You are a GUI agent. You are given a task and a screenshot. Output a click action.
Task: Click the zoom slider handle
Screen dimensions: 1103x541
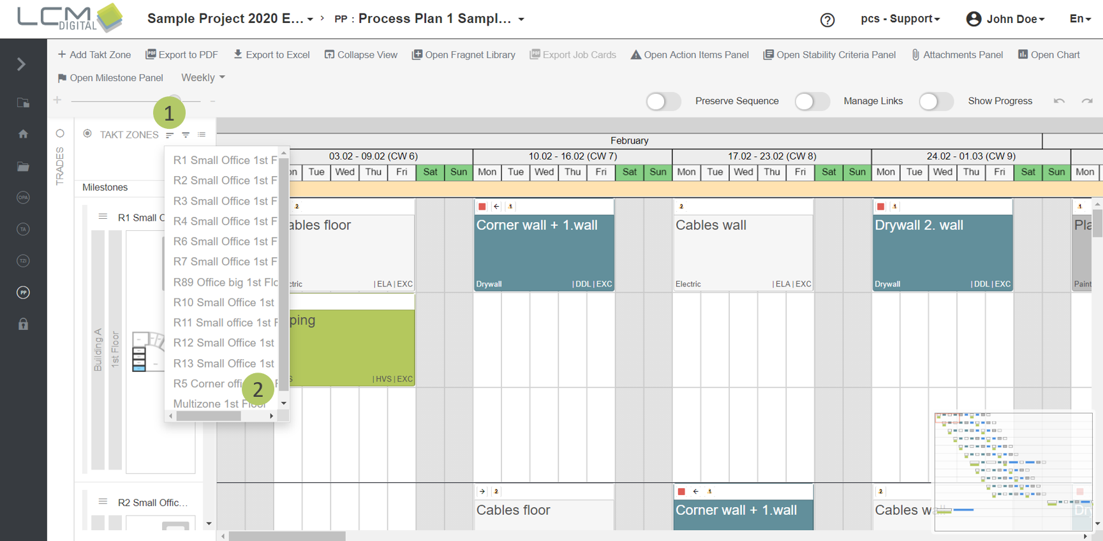(174, 100)
